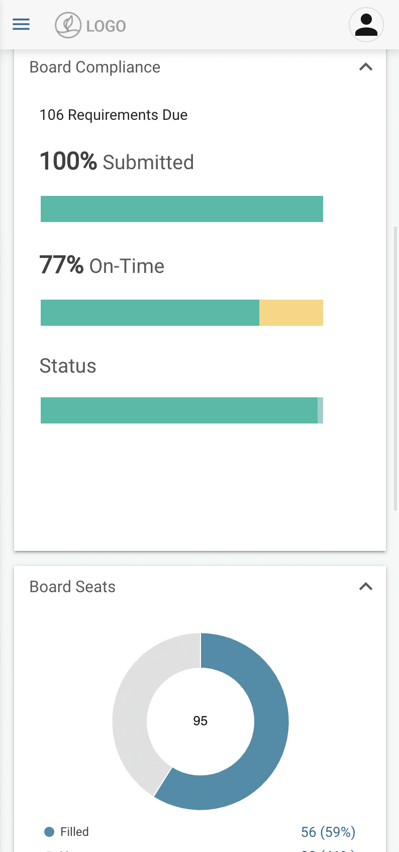Toggle the blue Filled legend dot
The width and height of the screenshot is (399, 852).
coord(49,832)
